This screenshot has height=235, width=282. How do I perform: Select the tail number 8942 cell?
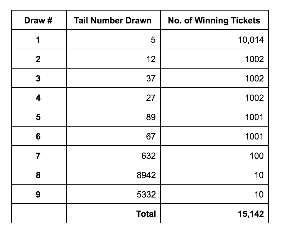click(146, 175)
